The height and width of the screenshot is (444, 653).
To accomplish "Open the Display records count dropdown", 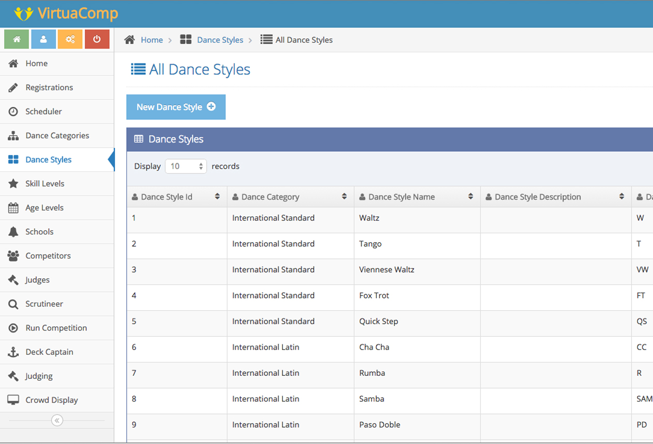I will point(186,166).
